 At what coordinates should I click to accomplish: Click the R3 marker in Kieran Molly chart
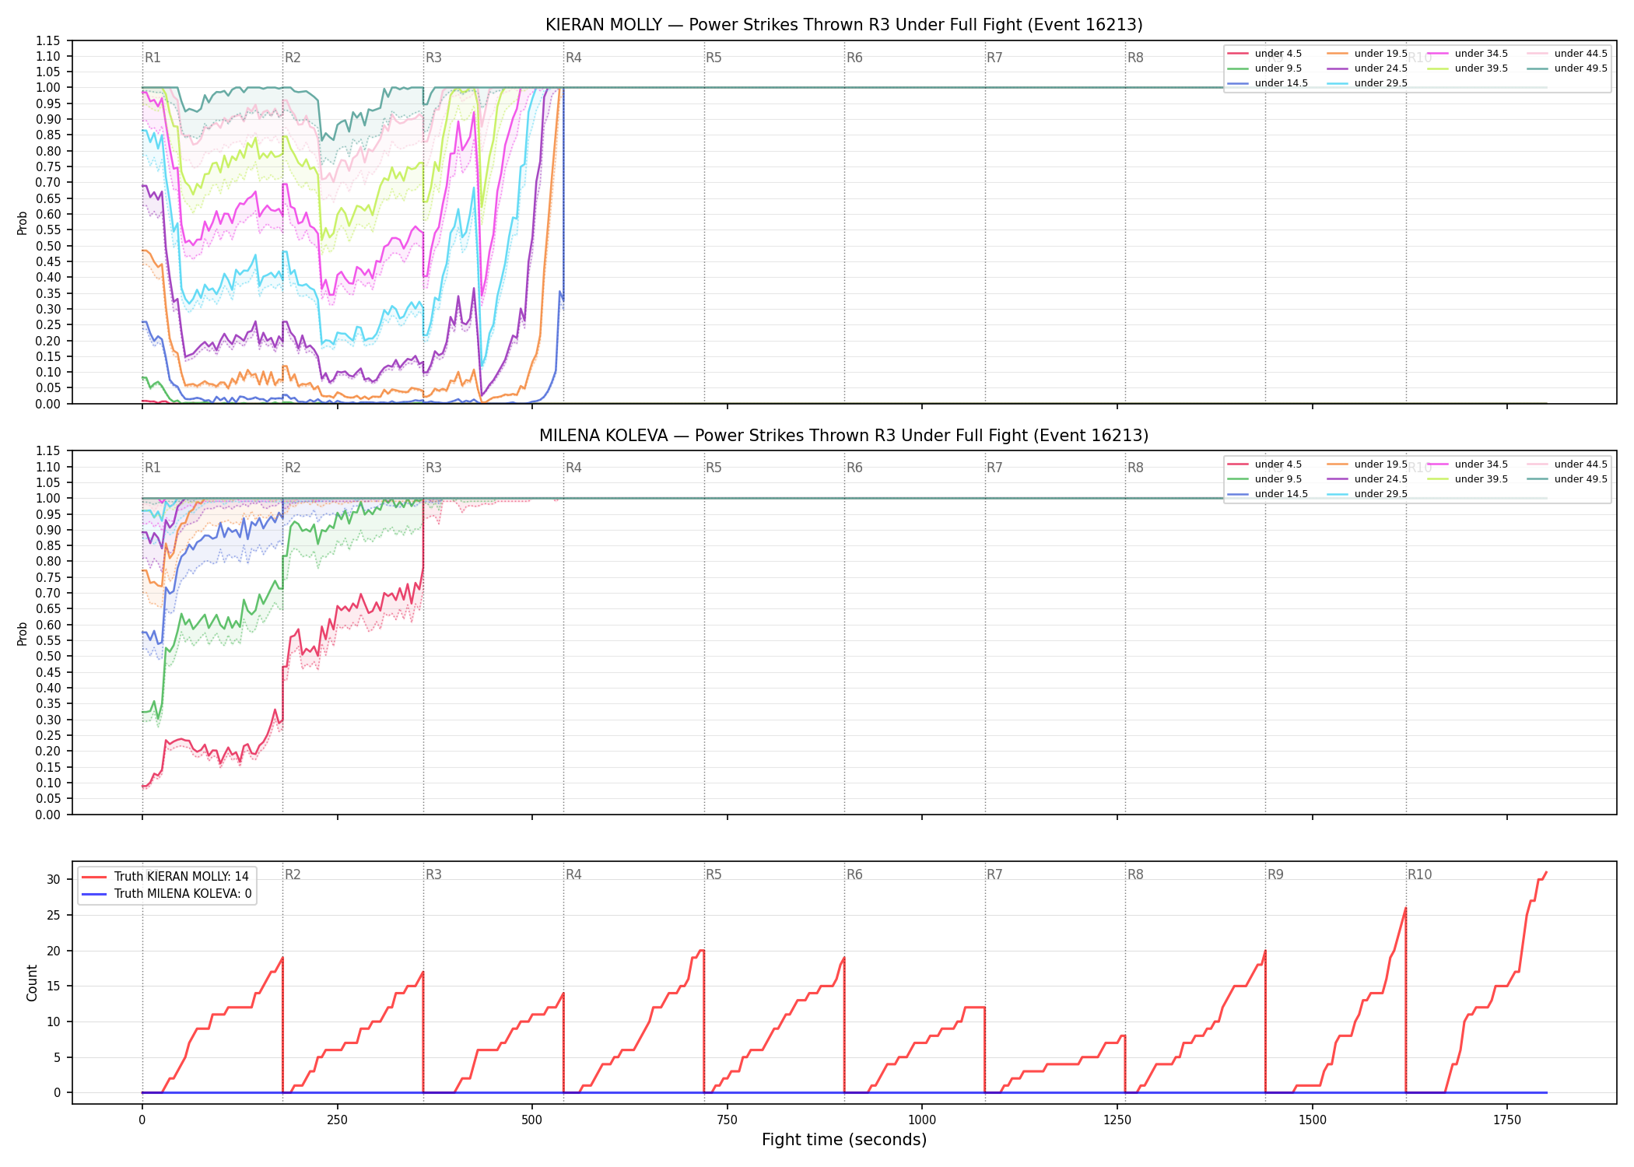pyautogui.click(x=433, y=58)
